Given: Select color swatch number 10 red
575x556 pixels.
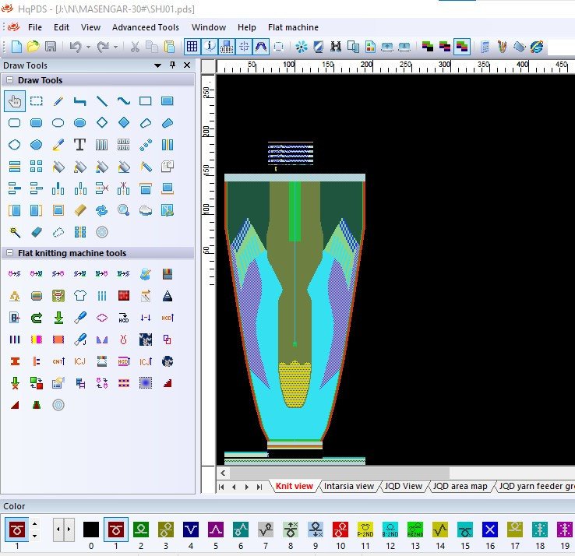Looking at the screenshot, I should 340,530.
